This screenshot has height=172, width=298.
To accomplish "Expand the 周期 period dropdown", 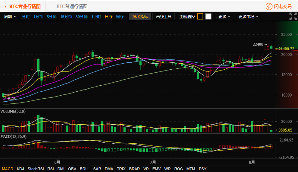I will click(x=10, y=17).
